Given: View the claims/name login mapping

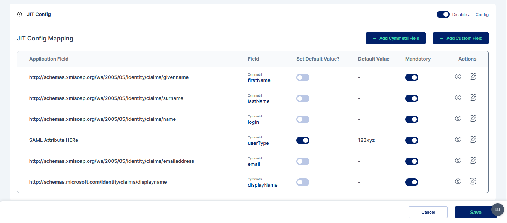Looking at the screenshot, I should (x=458, y=119).
